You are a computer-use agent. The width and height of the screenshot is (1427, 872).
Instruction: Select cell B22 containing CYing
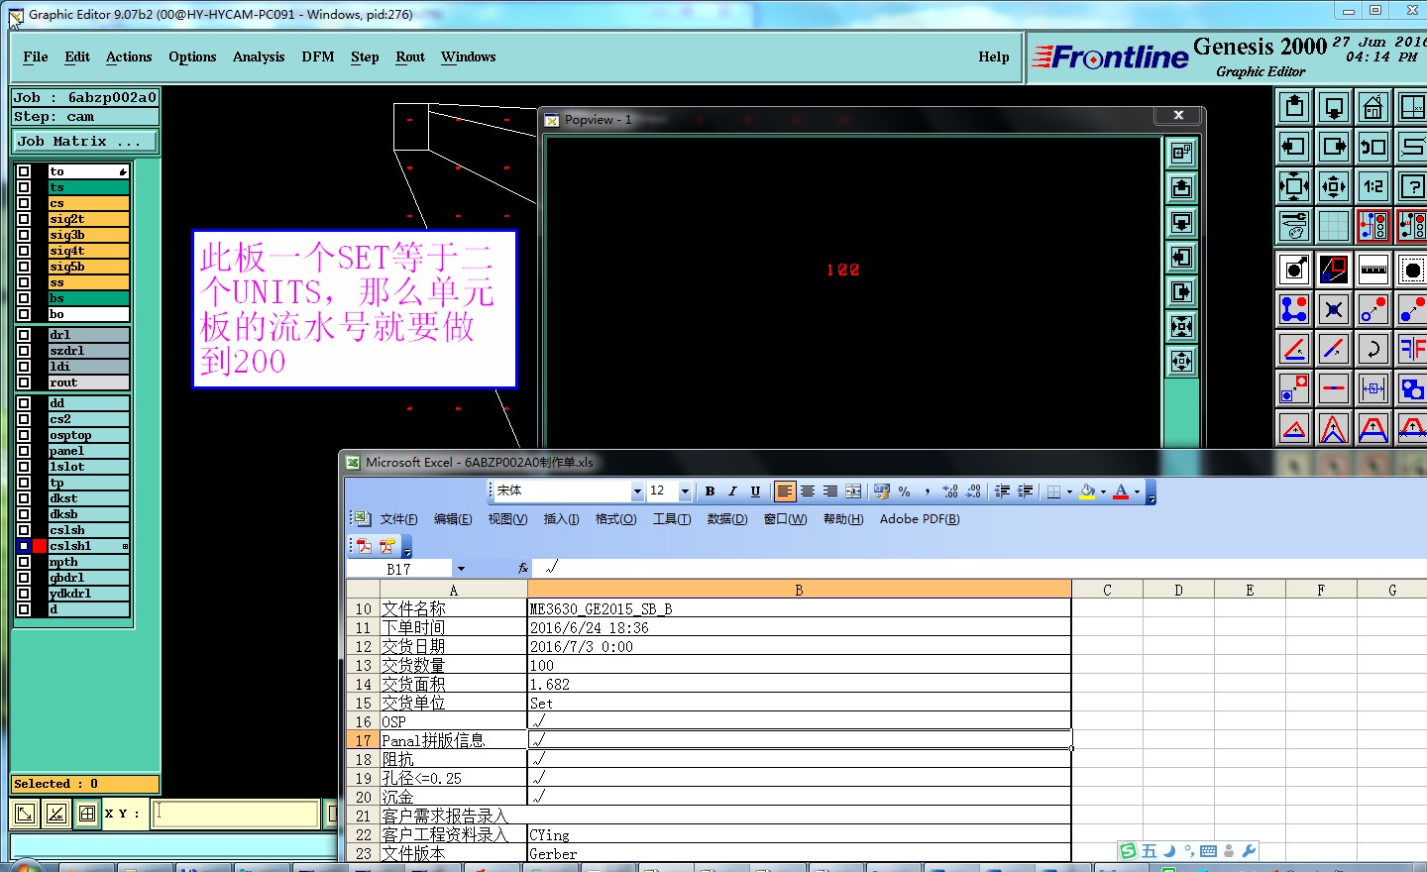[x=799, y=835]
